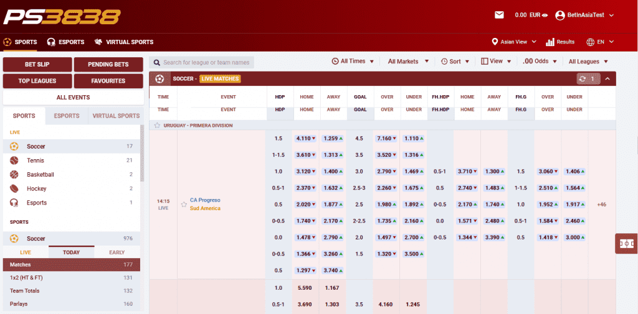The height and width of the screenshot is (314, 638).
Task: Favorite the Uruguay Primera Division league star
Action: pyautogui.click(x=157, y=126)
